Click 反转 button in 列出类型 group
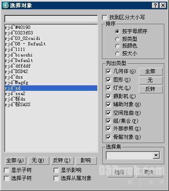 pyautogui.click(x=151, y=89)
